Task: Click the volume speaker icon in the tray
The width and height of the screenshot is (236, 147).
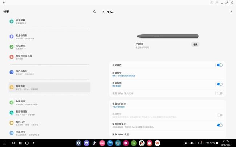Action: 192,143
